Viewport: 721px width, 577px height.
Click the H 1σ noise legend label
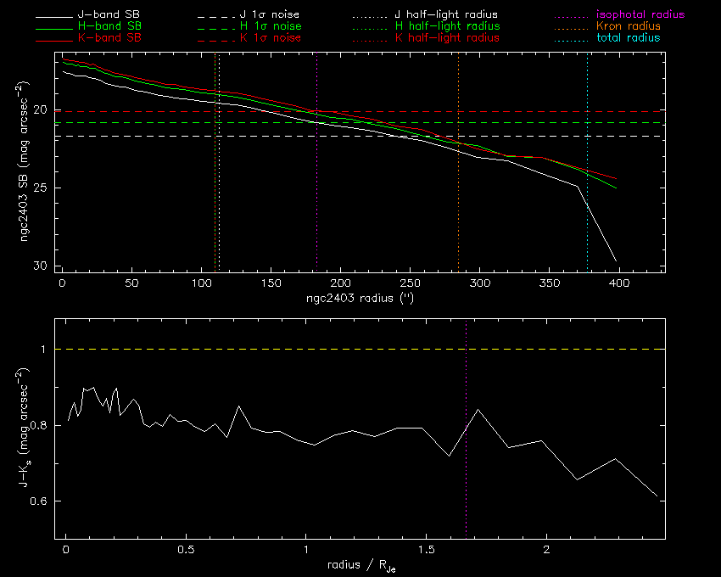click(277, 27)
